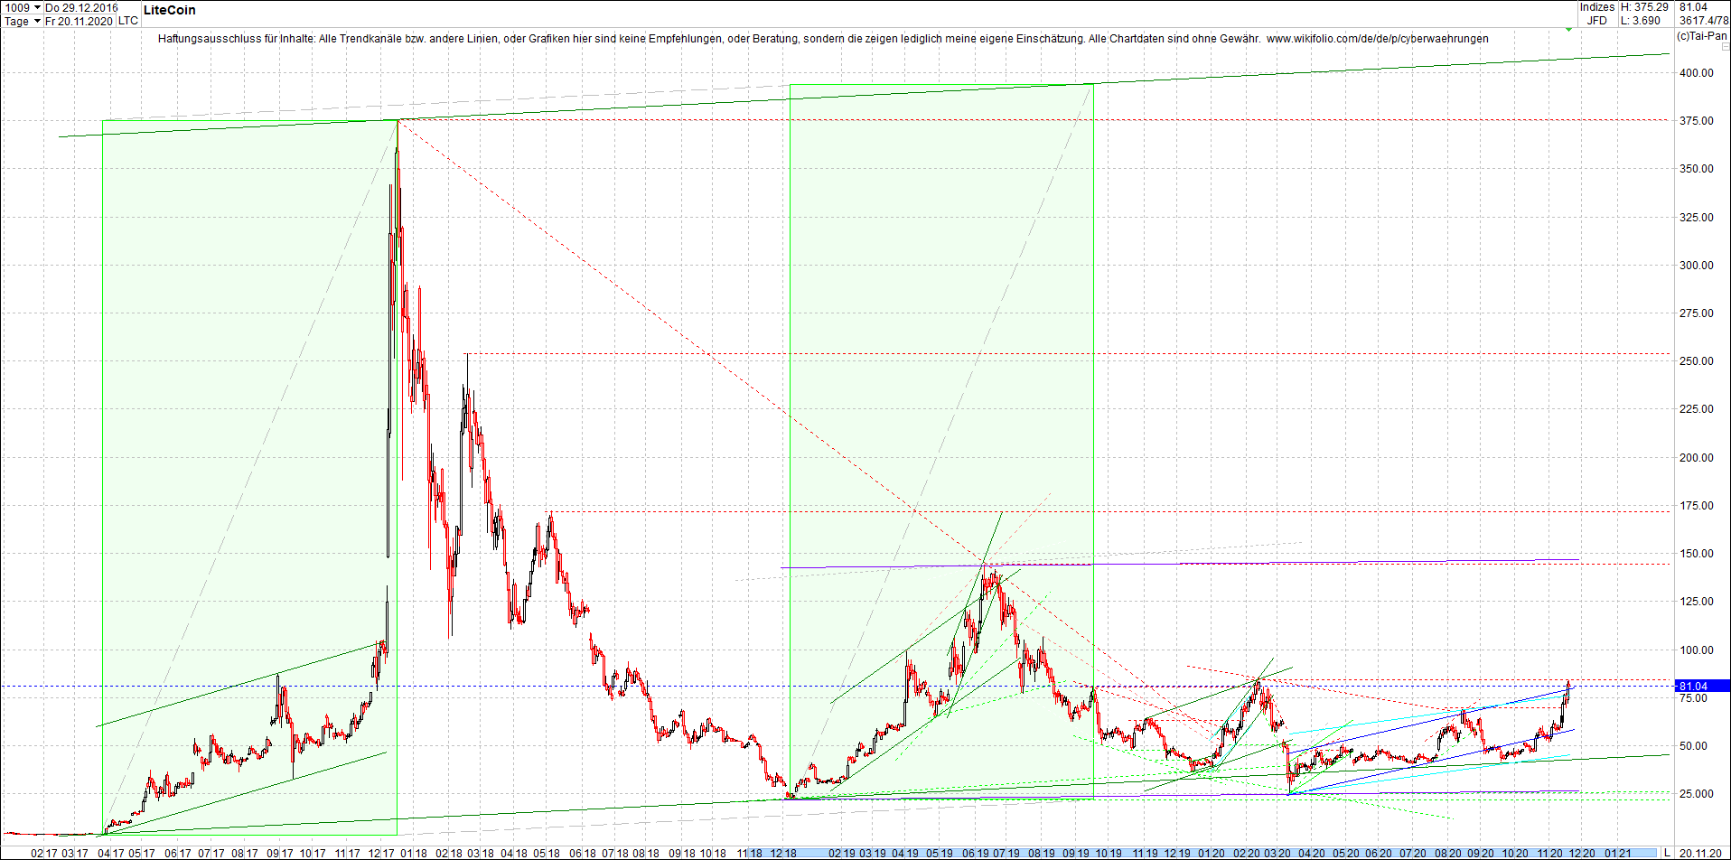
Task: Select the LTC symbol tab
Action: tap(126, 20)
